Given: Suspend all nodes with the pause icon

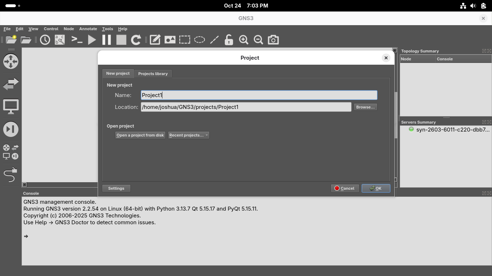Looking at the screenshot, I should tap(107, 40).
